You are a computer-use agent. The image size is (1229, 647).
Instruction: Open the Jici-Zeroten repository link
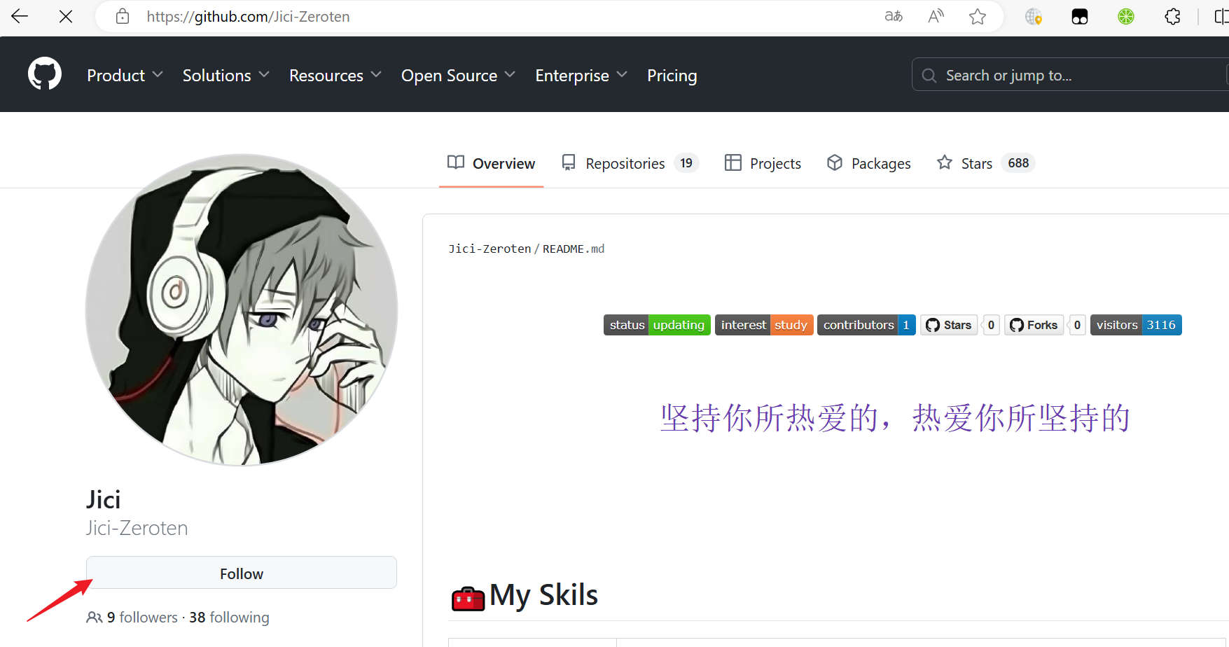coord(489,249)
